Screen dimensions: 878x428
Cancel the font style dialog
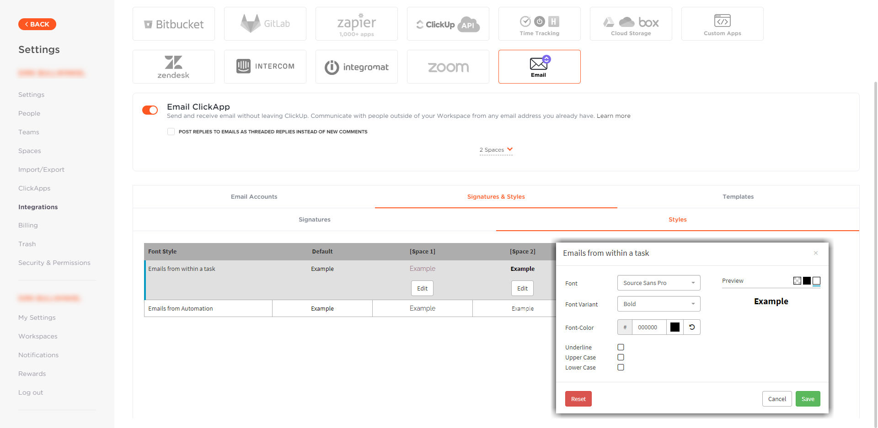coord(777,399)
